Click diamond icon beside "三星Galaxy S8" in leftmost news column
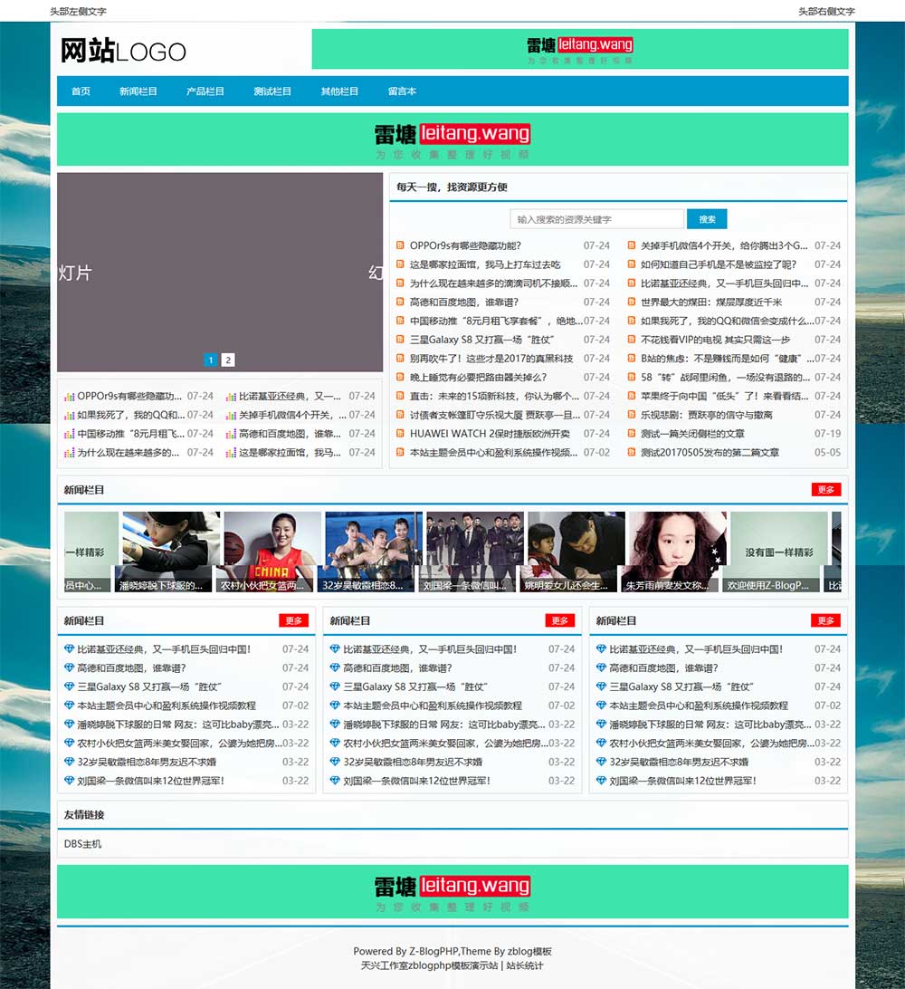Image resolution: width=905 pixels, height=989 pixels. click(69, 687)
